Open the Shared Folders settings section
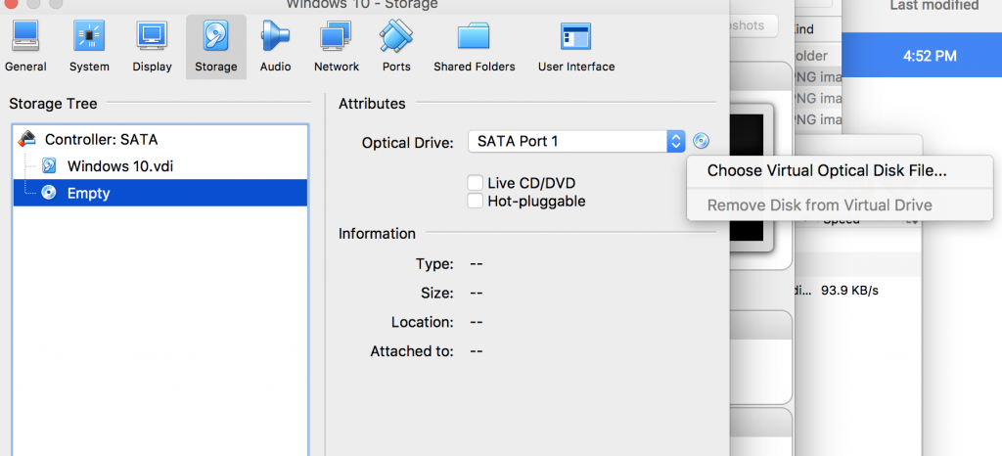Screen dimensions: 1002x456 click(475, 47)
